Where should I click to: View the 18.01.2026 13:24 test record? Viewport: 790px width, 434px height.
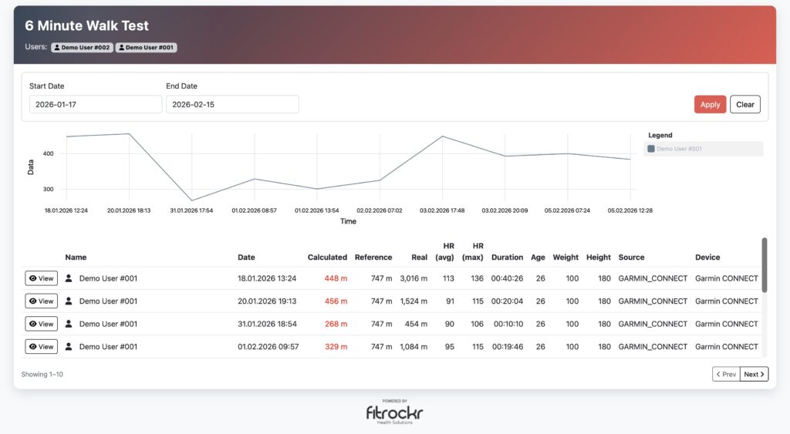click(41, 278)
